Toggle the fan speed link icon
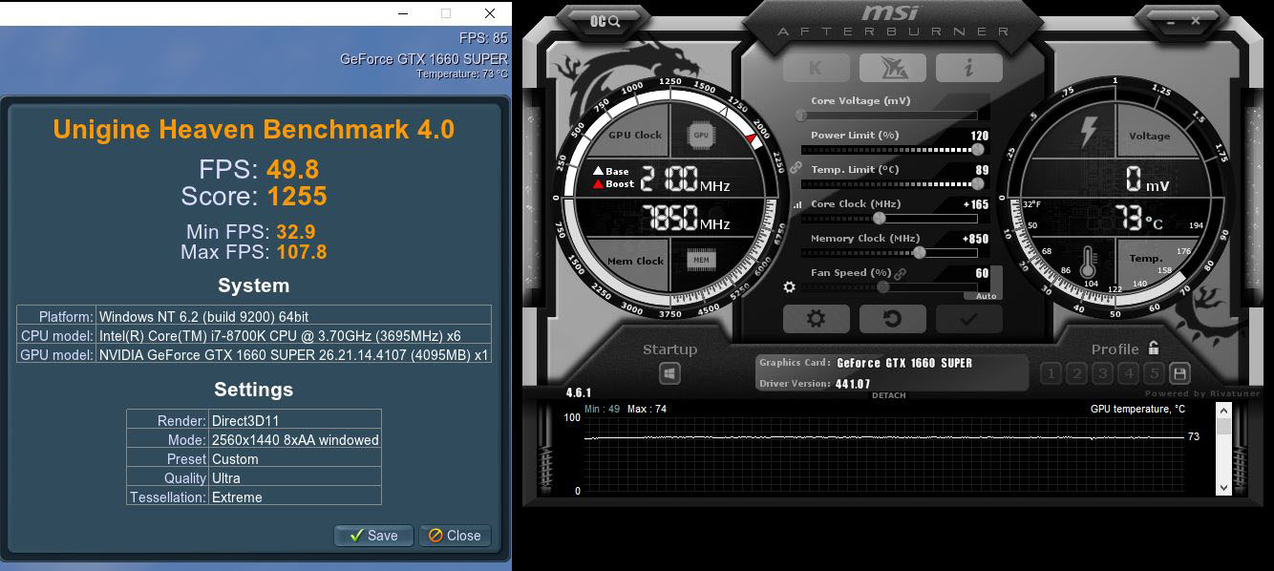 pos(900,274)
